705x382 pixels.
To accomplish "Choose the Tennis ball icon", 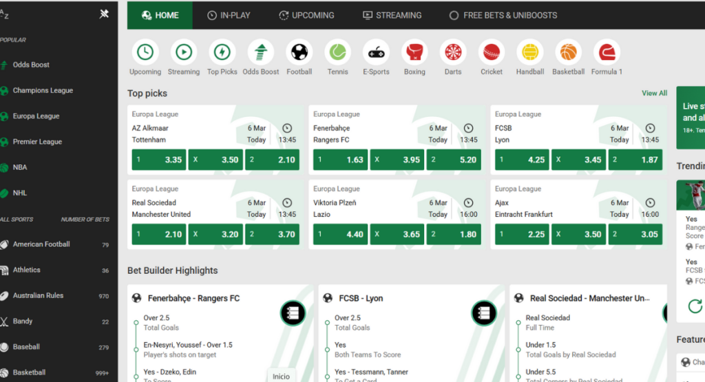I will coord(337,52).
